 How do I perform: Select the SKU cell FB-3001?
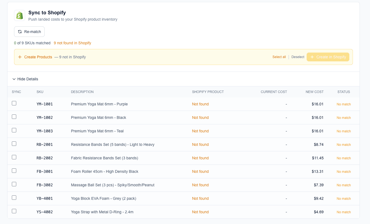45,171
